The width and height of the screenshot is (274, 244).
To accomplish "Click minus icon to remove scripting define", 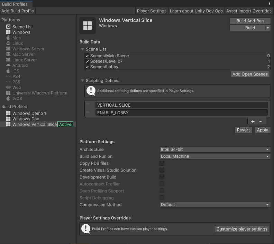I will (261, 121).
